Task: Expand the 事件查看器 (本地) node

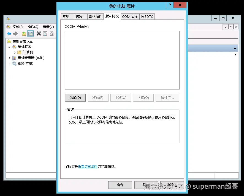Action: (9, 58)
